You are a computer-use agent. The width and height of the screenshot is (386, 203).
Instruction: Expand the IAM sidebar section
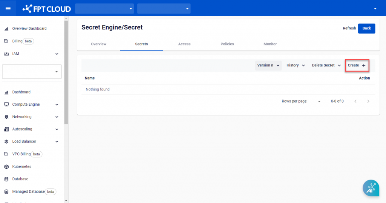click(57, 54)
